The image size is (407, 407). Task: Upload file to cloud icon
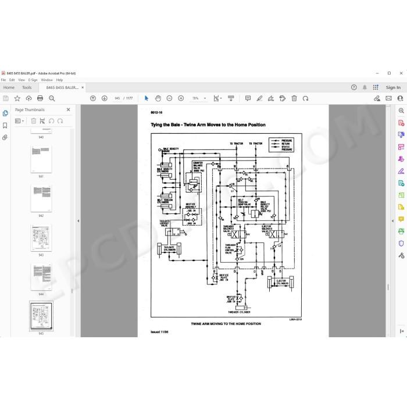pyautogui.click(x=28, y=98)
